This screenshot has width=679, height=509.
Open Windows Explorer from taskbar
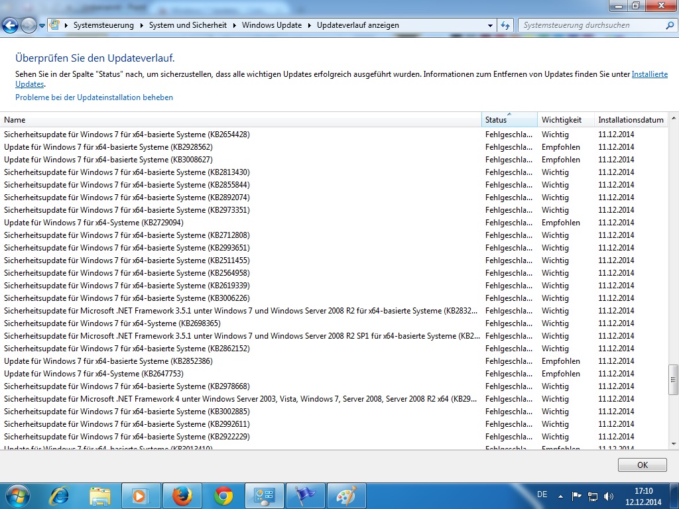pyautogui.click(x=99, y=496)
